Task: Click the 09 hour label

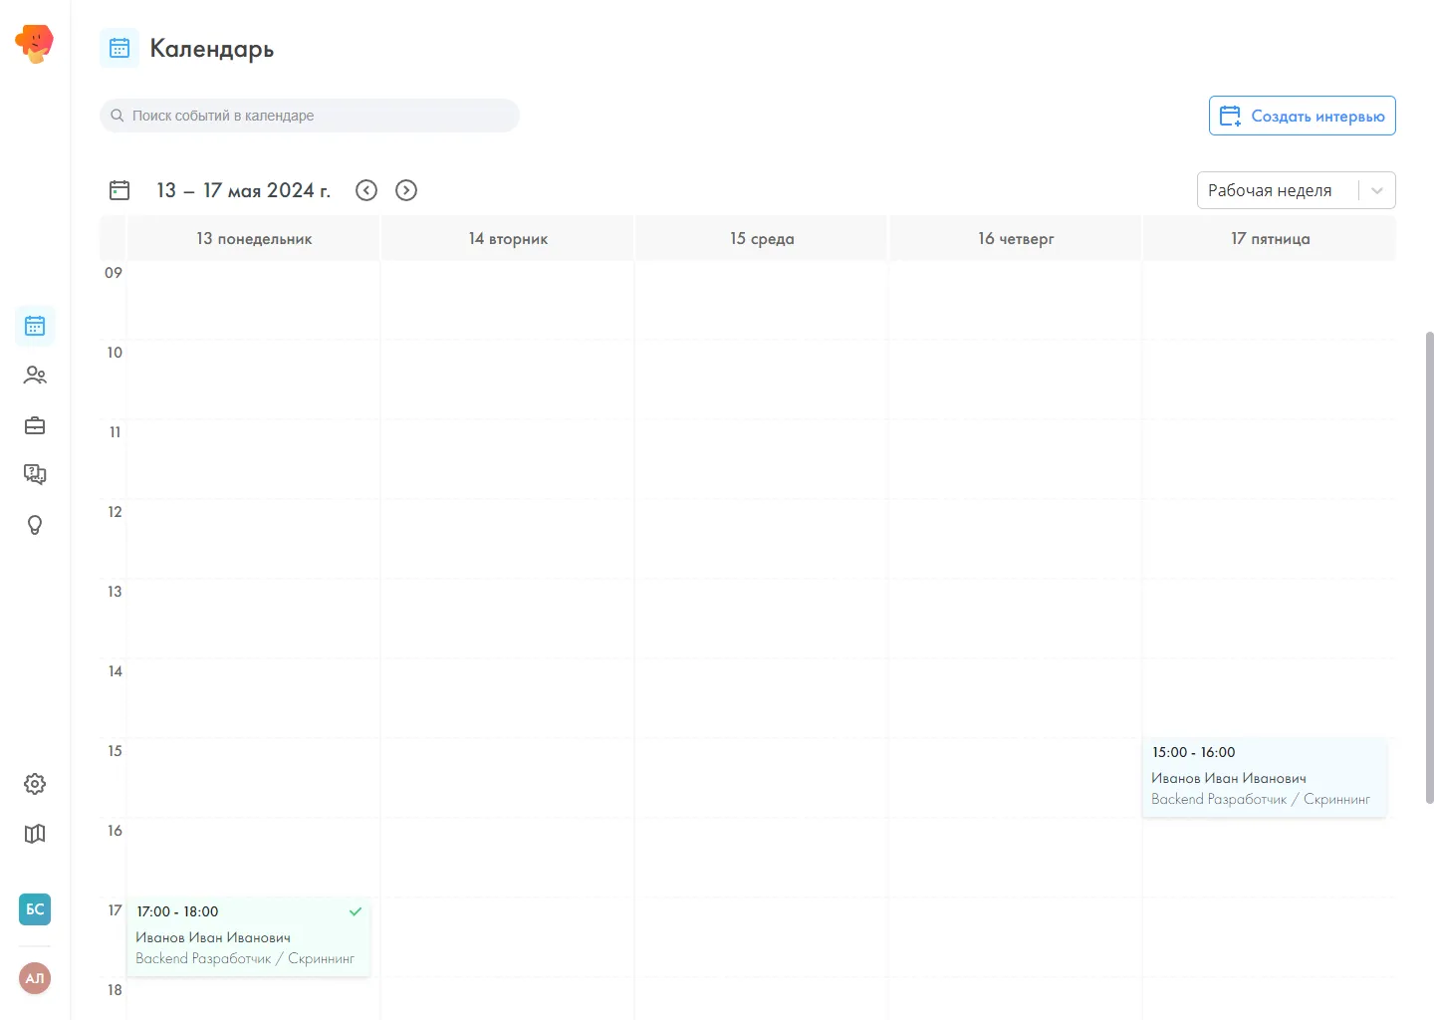Action: click(x=114, y=273)
